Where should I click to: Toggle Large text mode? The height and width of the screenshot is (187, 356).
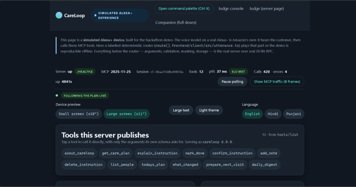[181, 110]
